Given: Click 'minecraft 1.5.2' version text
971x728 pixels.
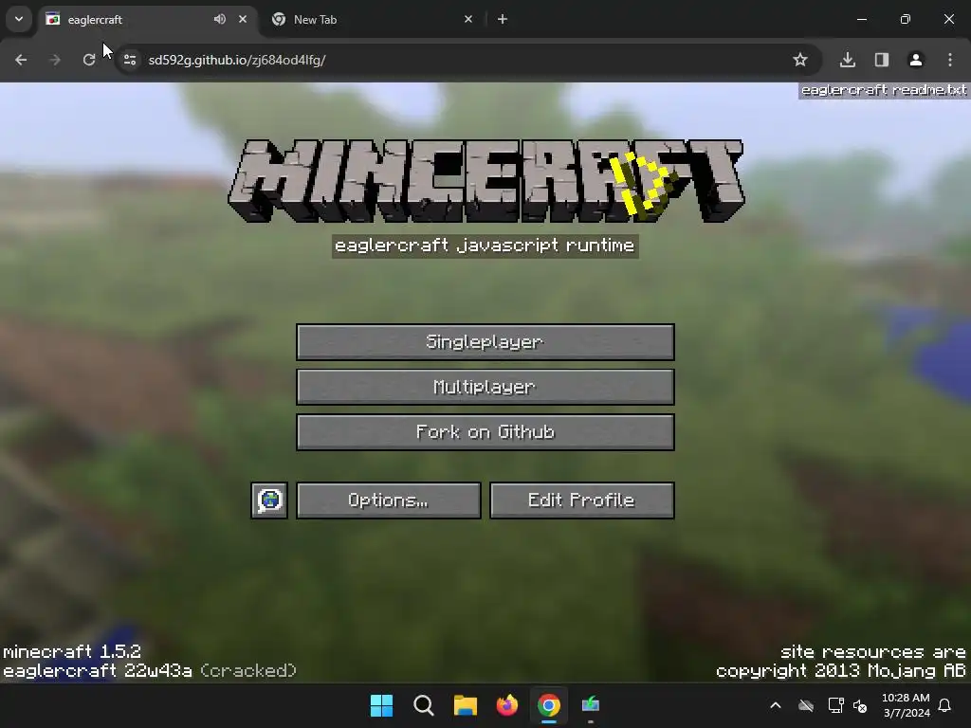Looking at the screenshot, I should 72,652.
